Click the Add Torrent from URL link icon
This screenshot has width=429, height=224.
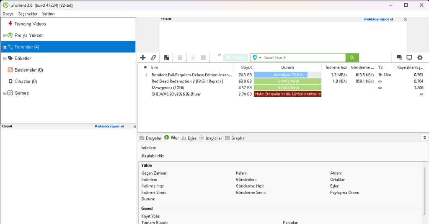153,57
